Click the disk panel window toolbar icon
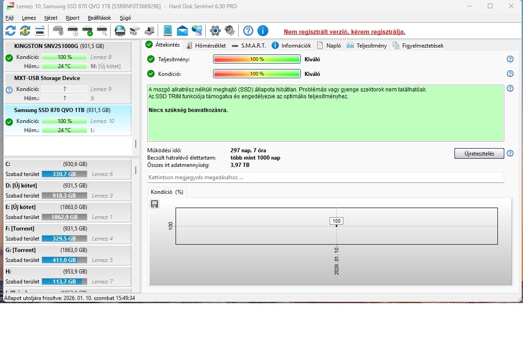 [x=40, y=31]
